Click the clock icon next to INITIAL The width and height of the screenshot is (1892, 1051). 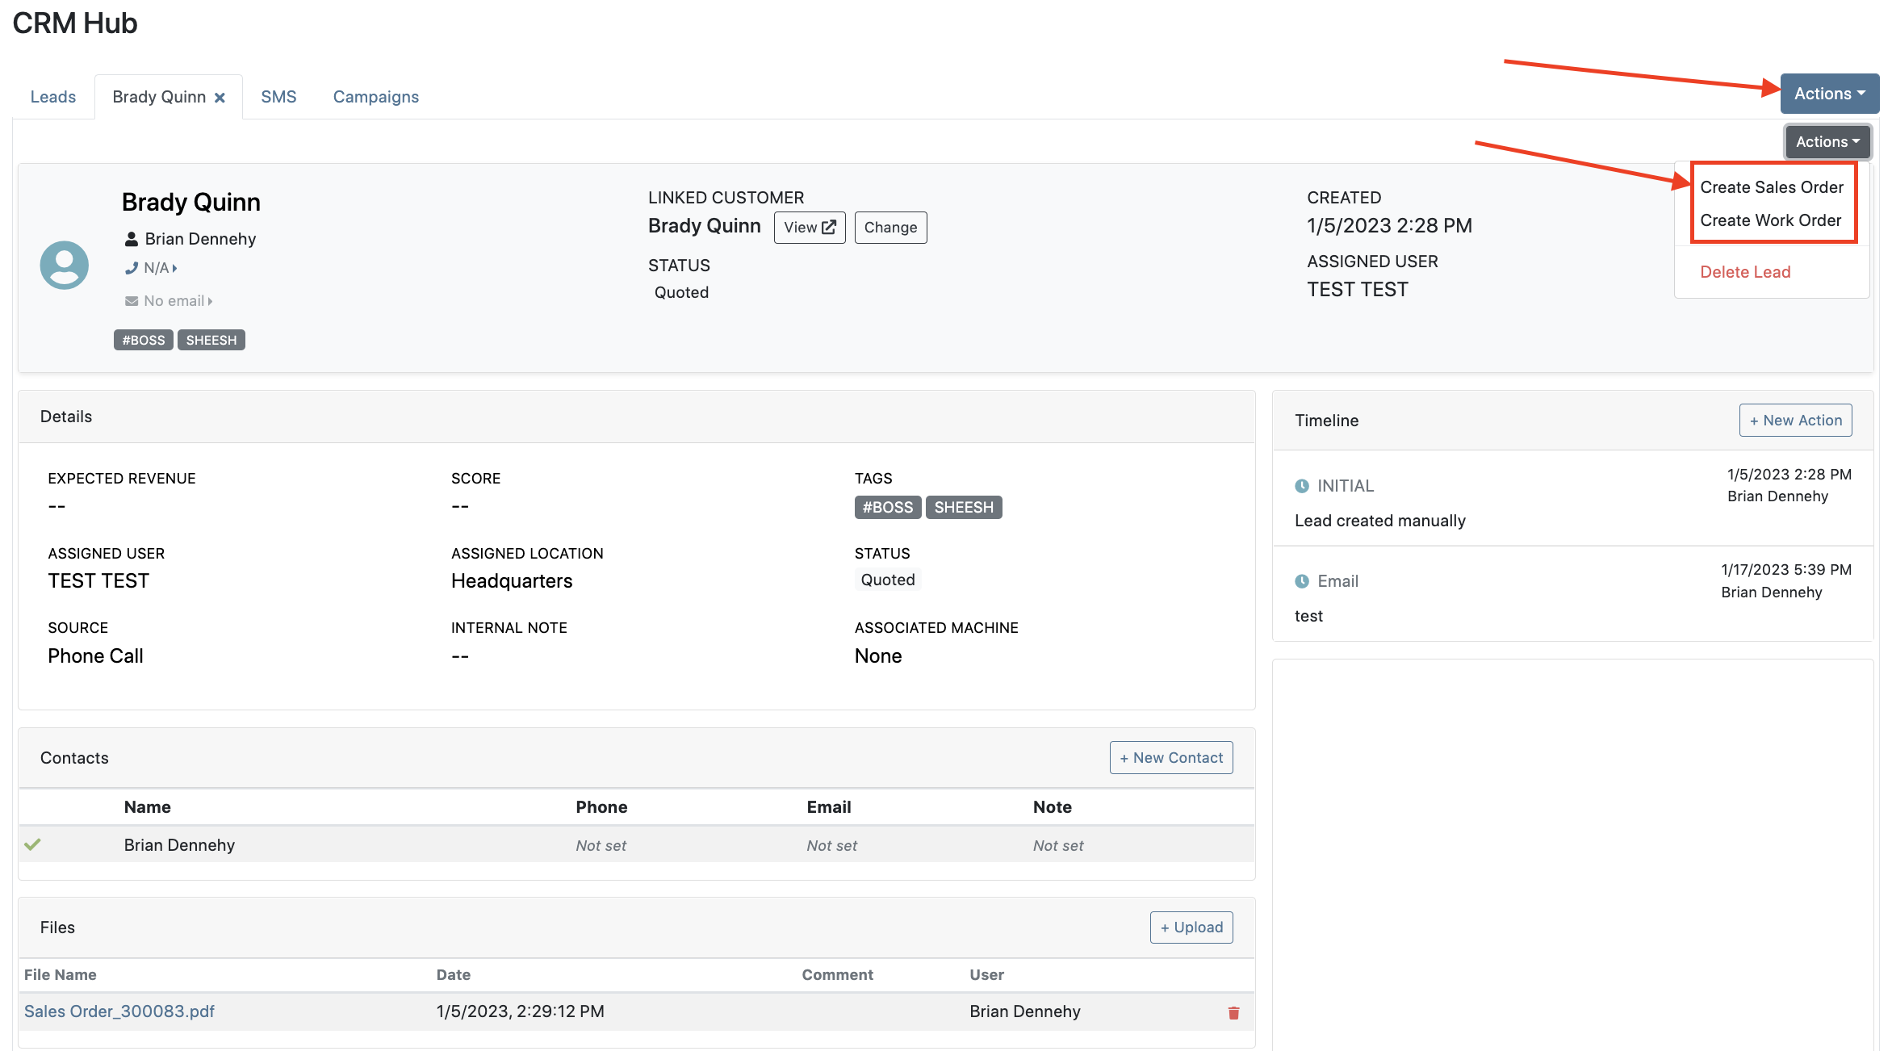coord(1302,486)
